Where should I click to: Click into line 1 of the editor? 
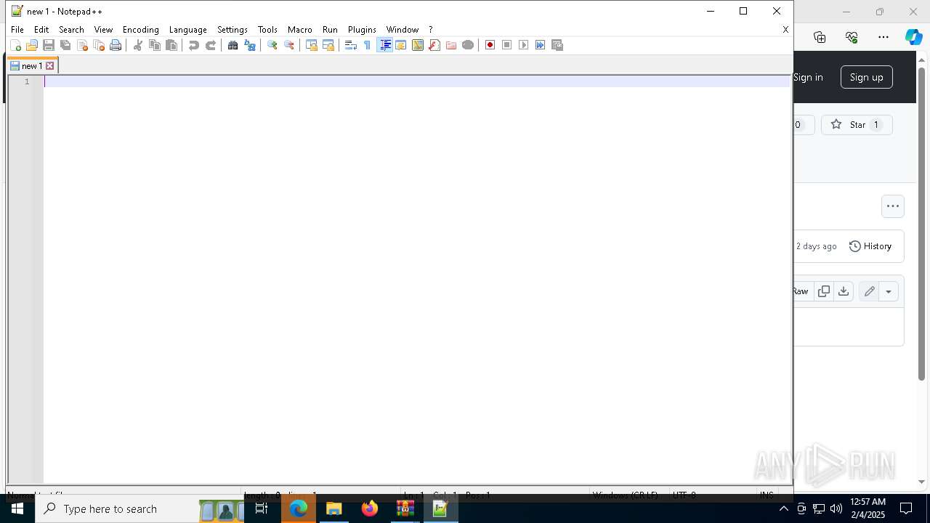click(x=416, y=81)
